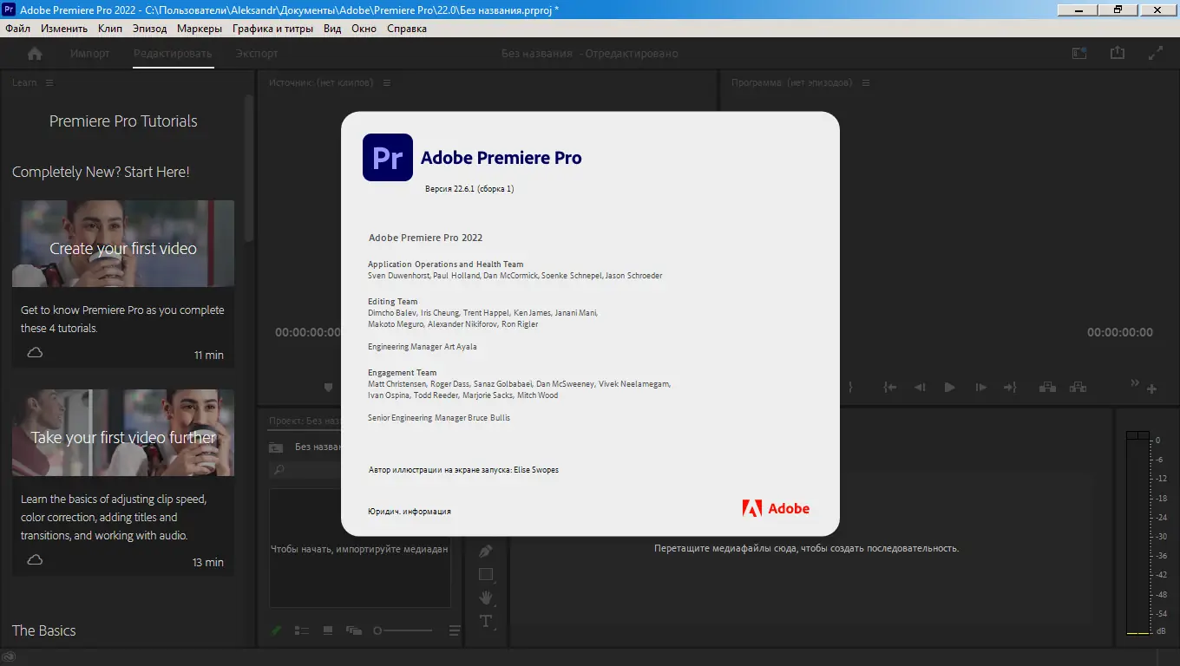Select the Learn panel tab
The width and height of the screenshot is (1180, 666).
pos(24,82)
